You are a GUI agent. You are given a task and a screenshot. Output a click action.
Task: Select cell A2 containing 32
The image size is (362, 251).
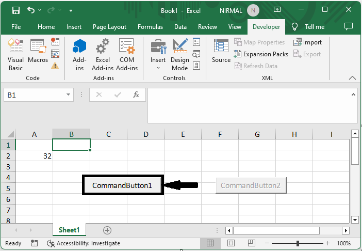pyautogui.click(x=34, y=155)
